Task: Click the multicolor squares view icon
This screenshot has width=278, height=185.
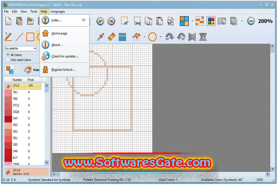Action: tap(211, 21)
